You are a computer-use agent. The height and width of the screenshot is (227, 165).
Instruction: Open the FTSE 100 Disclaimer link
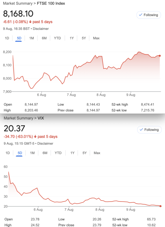pos(41,29)
